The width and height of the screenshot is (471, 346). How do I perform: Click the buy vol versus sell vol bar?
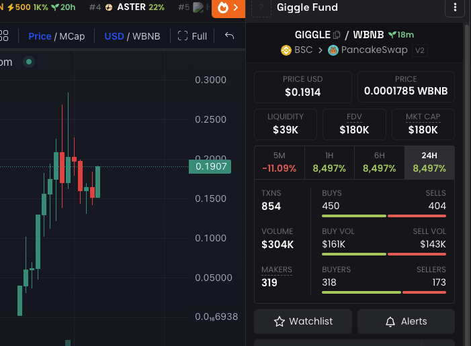(384, 254)
